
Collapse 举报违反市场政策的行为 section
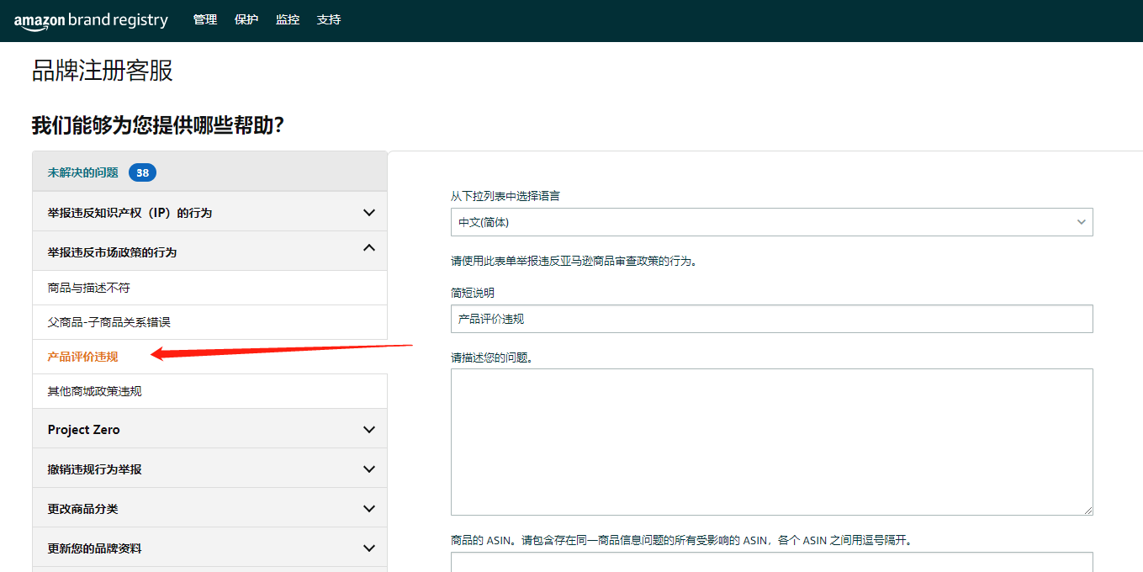pos(209,252)
